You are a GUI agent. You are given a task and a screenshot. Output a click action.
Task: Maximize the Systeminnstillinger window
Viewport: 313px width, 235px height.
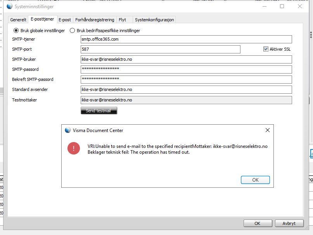(x=282, y=6)
